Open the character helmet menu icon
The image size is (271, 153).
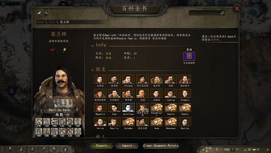click(x=10, y=150)
